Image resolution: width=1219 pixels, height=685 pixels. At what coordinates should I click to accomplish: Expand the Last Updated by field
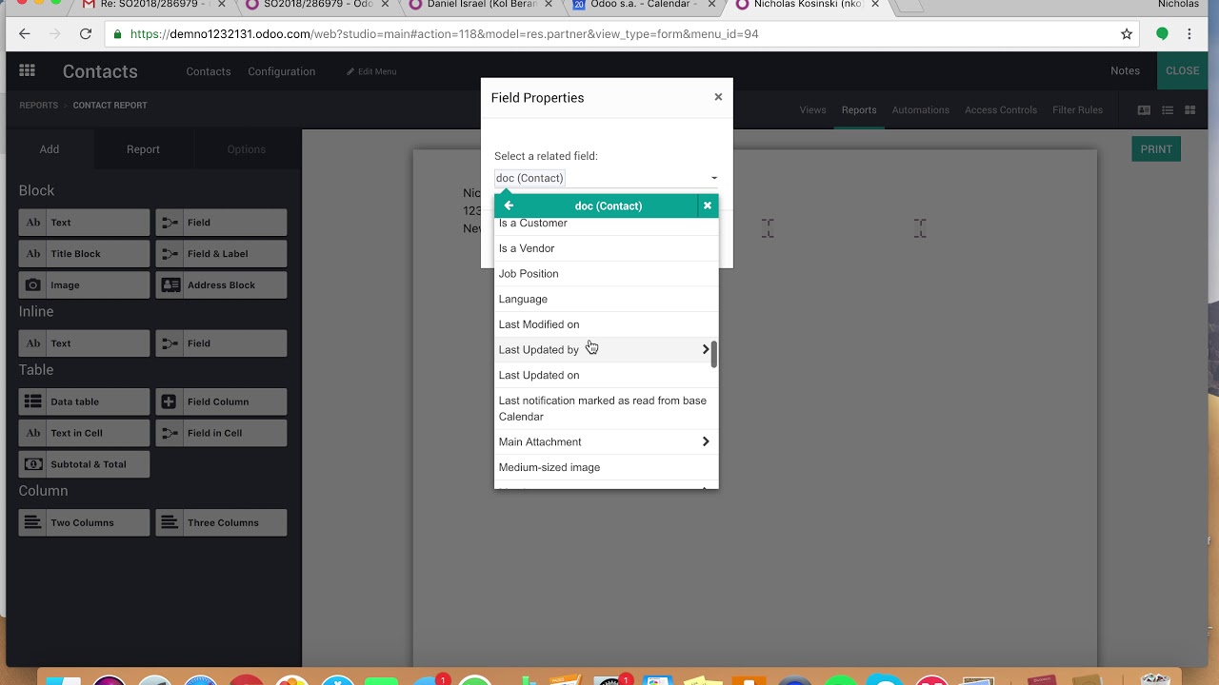(706, 349)
